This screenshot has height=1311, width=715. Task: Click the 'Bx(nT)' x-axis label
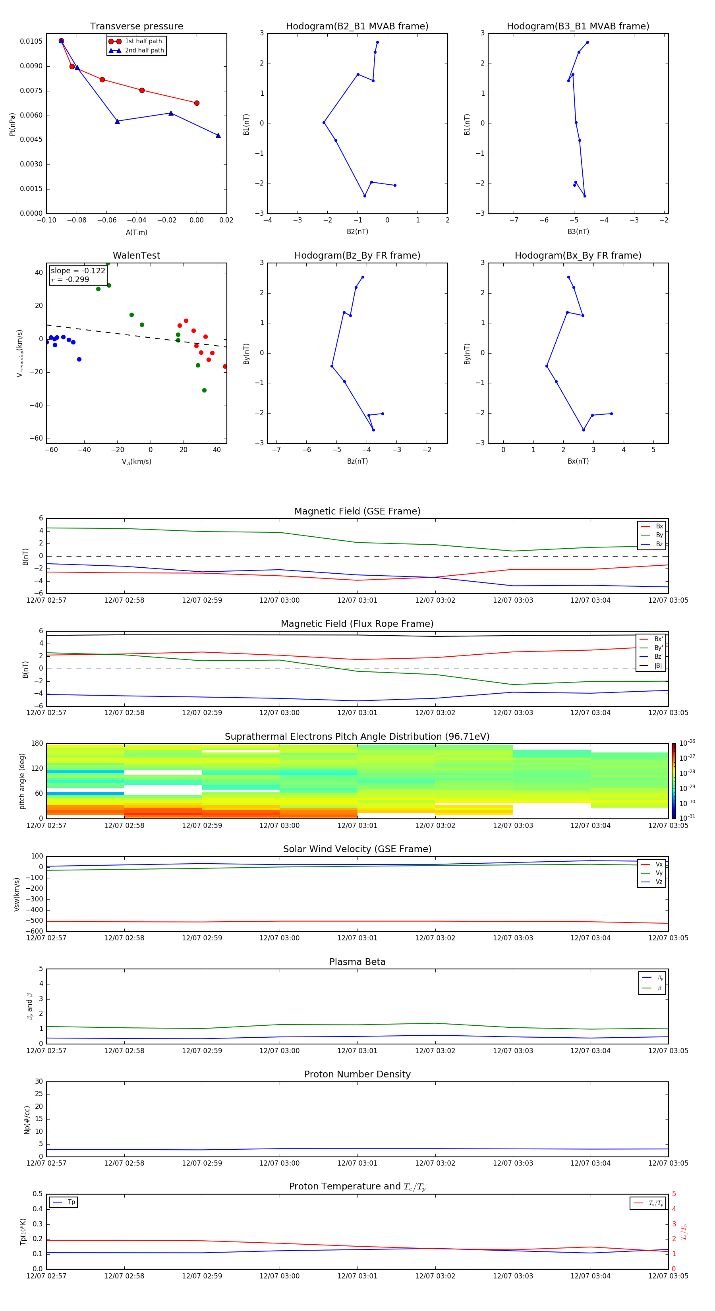(x=578, y=461)
